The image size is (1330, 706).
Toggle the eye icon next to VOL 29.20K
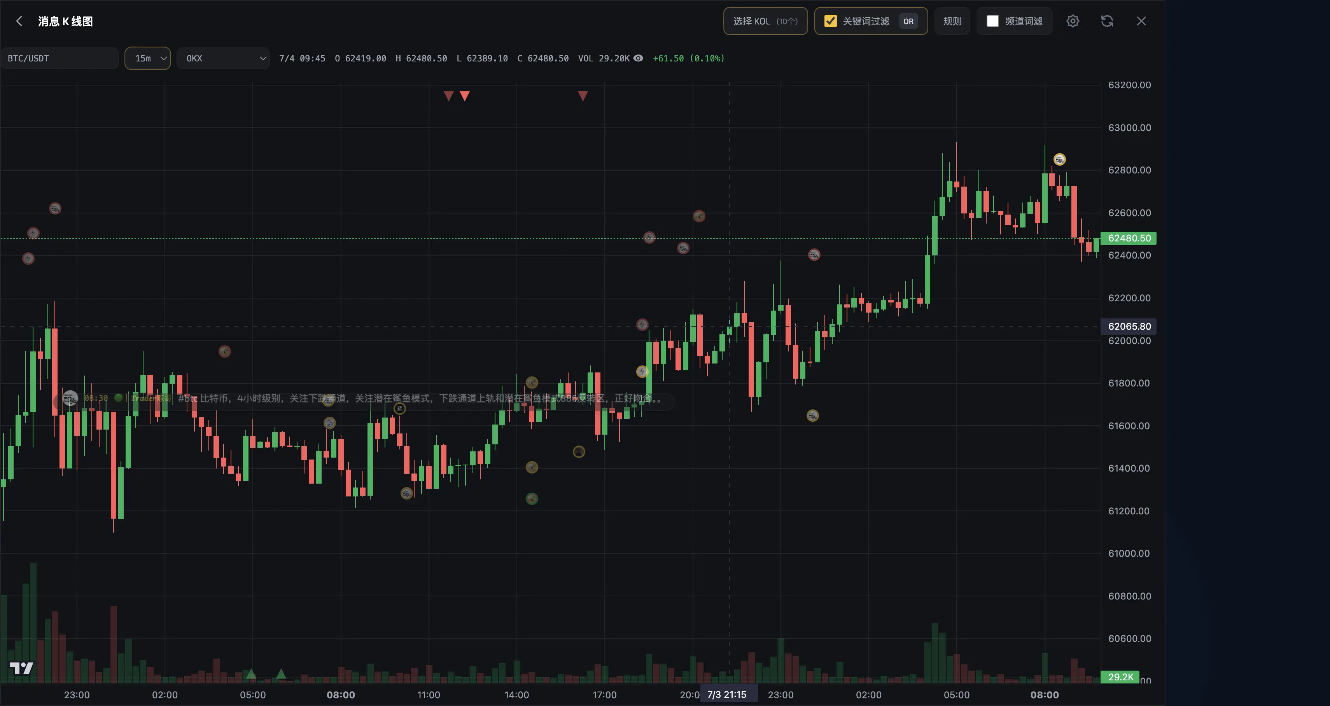click(x=639, y=58)
